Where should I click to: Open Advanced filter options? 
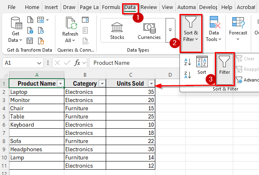click(x=247, y=80)
